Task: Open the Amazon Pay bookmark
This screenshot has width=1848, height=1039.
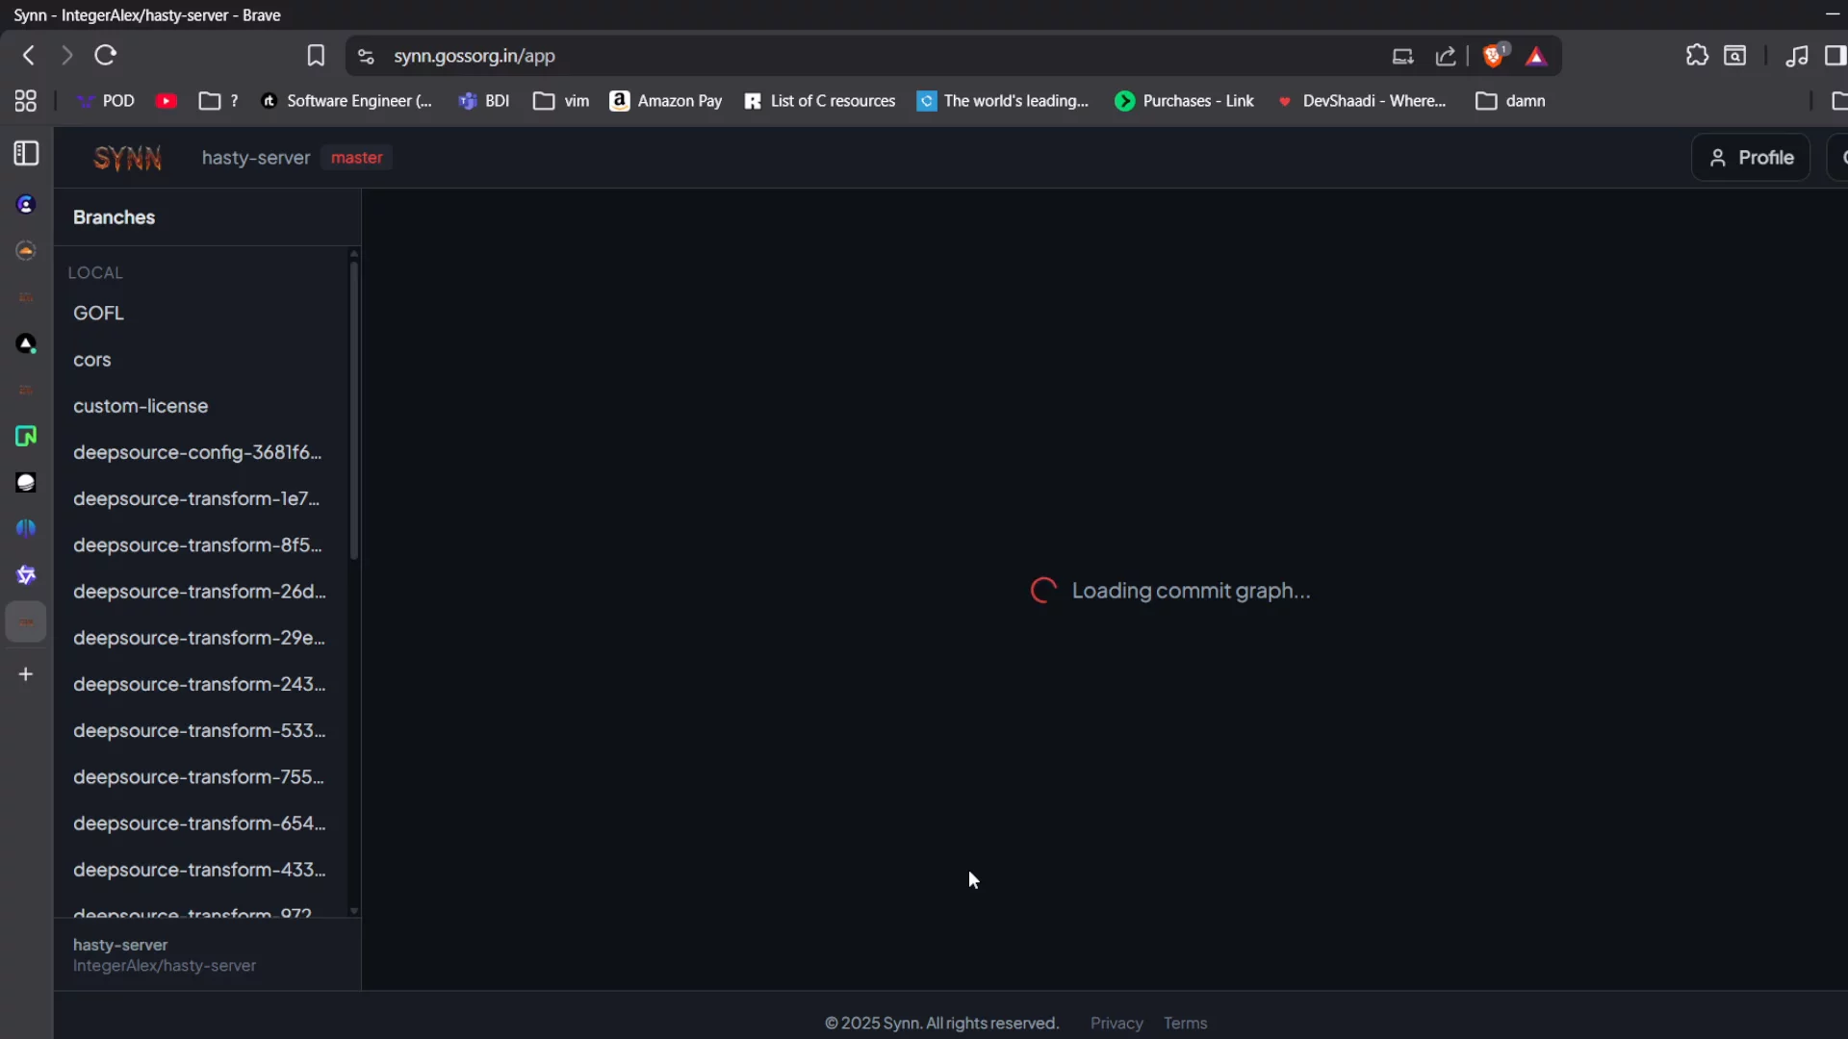Action: [666, 100]
